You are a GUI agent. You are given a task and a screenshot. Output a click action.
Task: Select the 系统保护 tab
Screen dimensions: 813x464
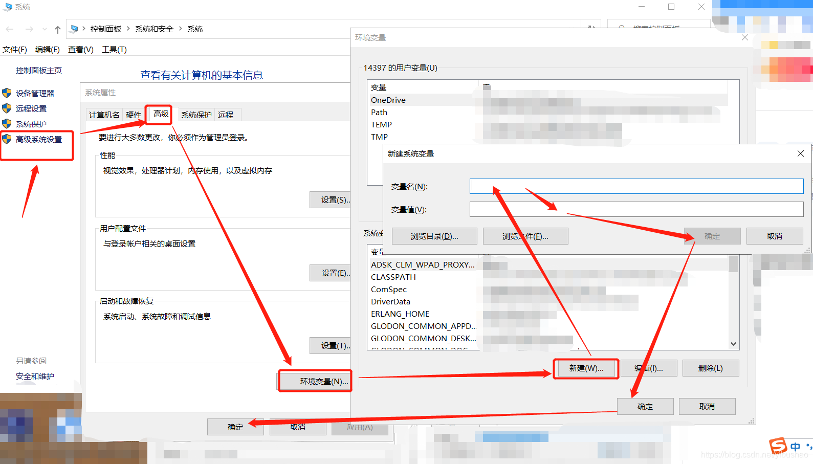click(x=196, y=115)
